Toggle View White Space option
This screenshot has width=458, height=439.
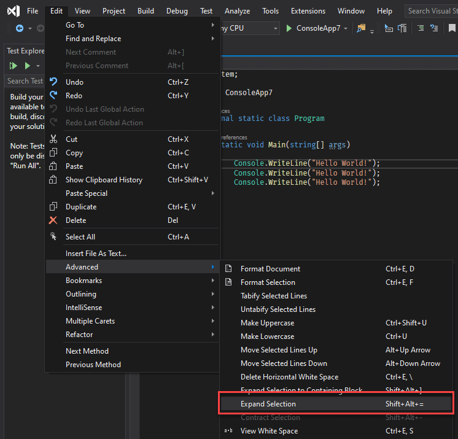click(x=269, y=431)
